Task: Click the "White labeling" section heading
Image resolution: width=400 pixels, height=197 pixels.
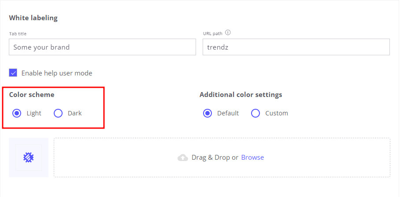Action: pyautogui.click(x=33, y=18)
